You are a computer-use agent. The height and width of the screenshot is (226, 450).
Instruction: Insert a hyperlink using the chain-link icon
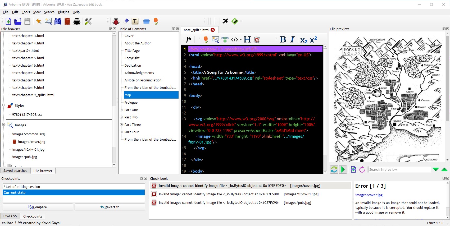tap(225, 40)
